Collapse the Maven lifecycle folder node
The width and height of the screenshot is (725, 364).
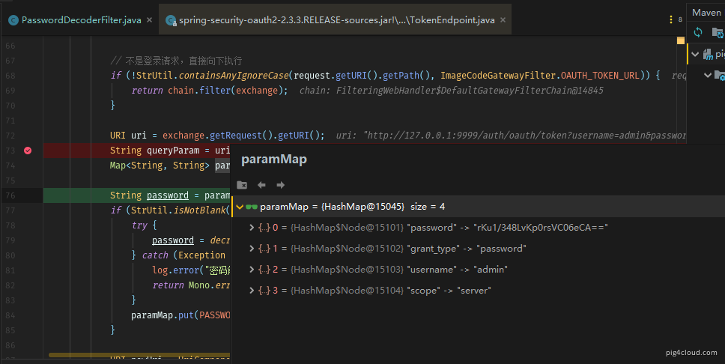pyautogui.click(x=708, y=74)
